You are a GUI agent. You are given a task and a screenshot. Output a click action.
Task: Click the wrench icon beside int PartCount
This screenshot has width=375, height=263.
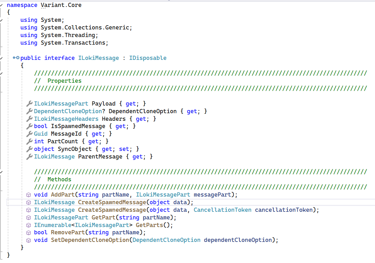[29, 142]
